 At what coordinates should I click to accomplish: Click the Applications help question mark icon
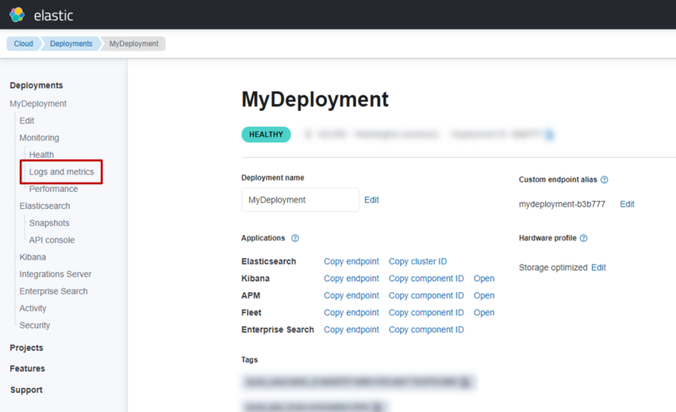click(x=295, y=238)
